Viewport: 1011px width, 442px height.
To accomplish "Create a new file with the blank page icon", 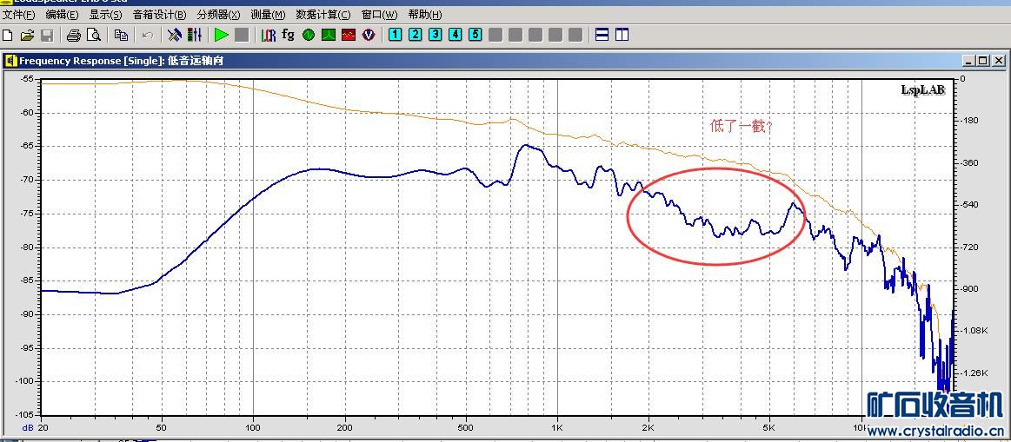I will [x=9, y=35].
